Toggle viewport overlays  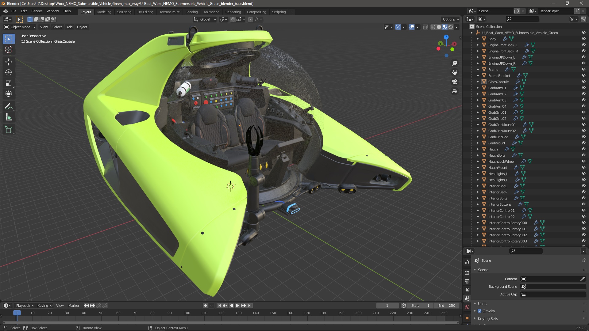click(412, 27)
